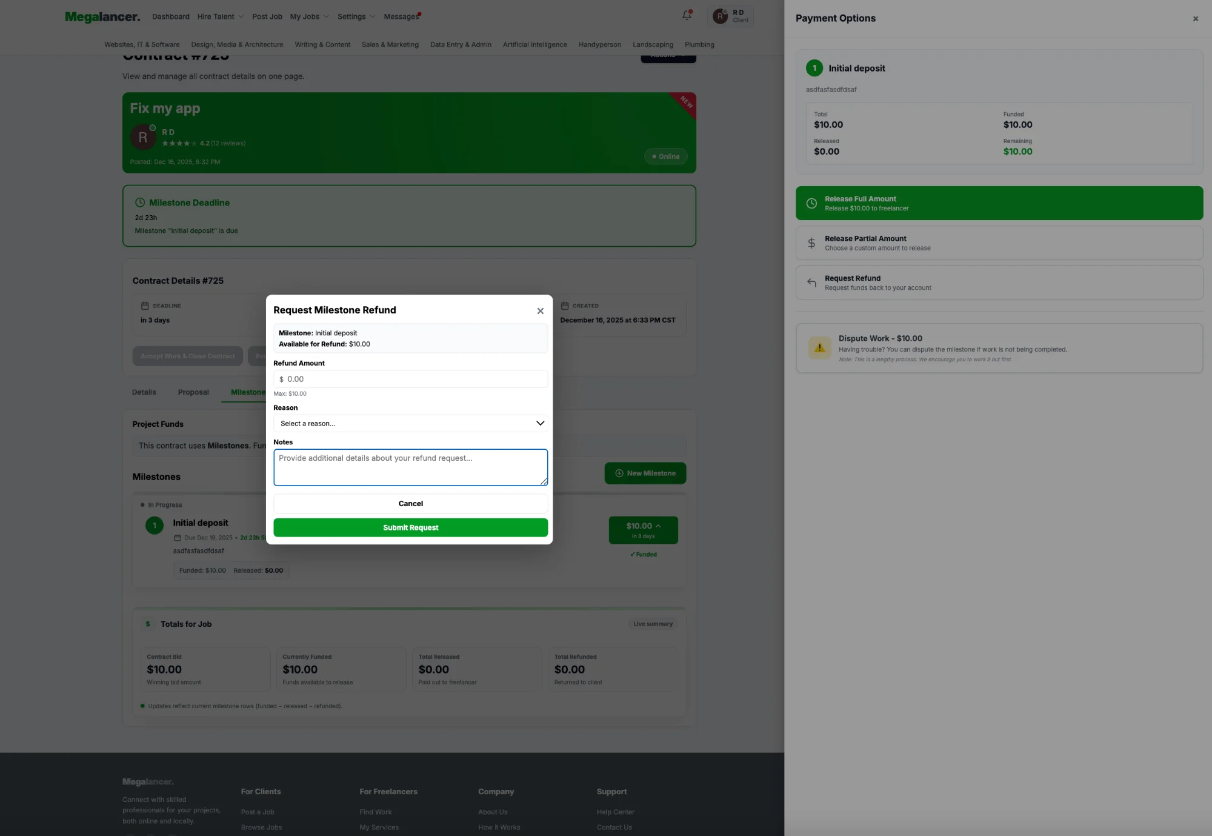Open the Messages menu item
This screenshot has height=836, width=1212.
401,16
